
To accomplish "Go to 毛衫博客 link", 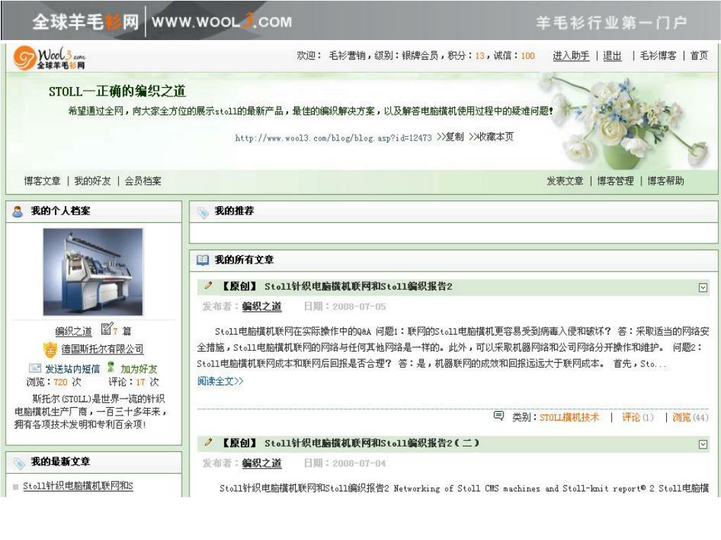I will click(x=658, y=56).
